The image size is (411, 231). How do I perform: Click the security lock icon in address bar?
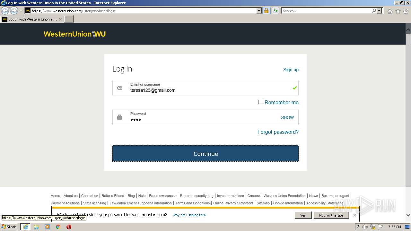coord(266,11)
